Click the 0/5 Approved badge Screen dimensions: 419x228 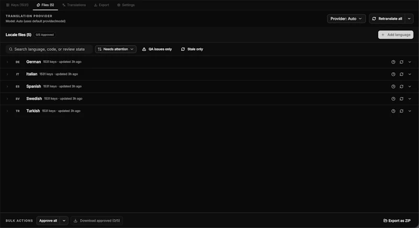(x=45, y=35)
